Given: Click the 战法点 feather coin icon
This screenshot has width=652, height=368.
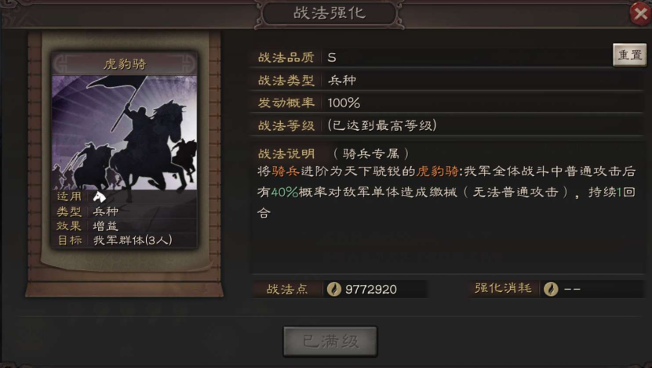Looking at the screenshot, I should point(333,289).
